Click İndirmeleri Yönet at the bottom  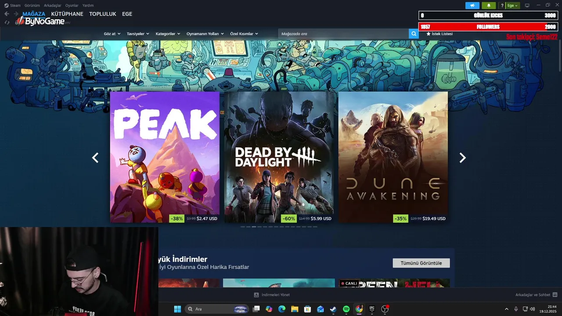276,295
